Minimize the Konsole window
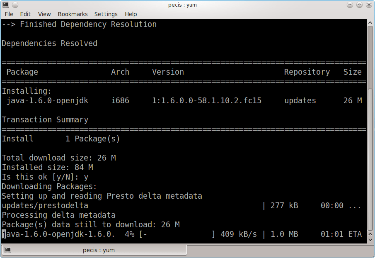 [350, 5]
